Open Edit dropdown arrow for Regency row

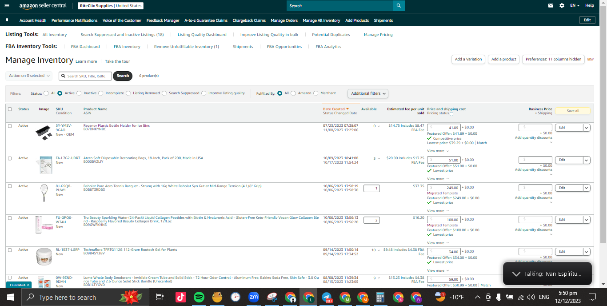pyautogui.click(x=587, y=128)
